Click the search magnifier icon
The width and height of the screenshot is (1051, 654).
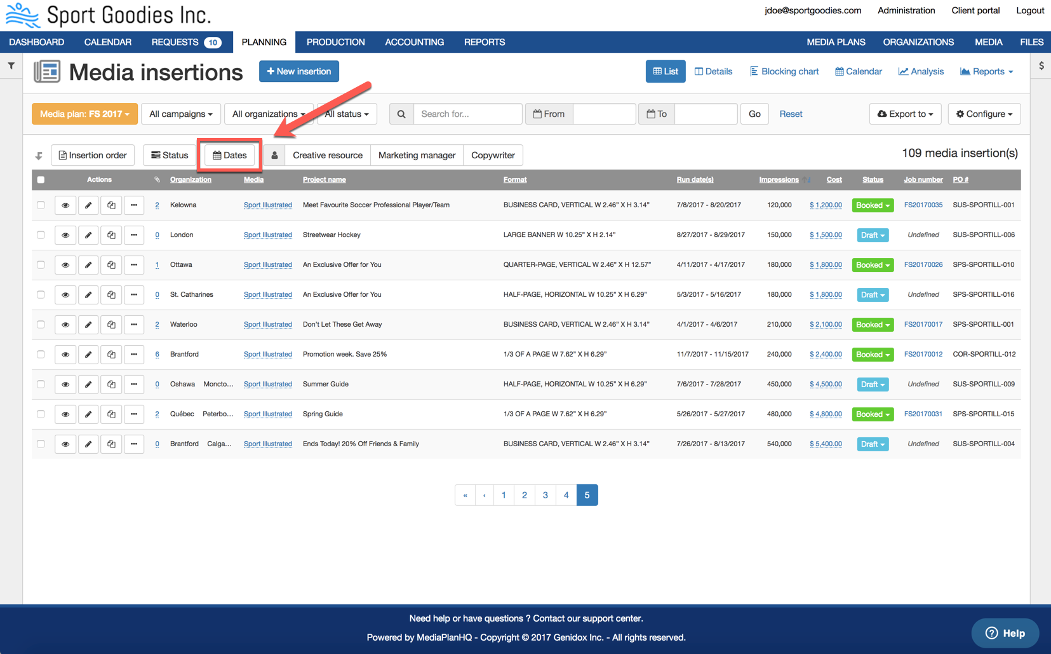pyautogui.click(x=401, y=114)
